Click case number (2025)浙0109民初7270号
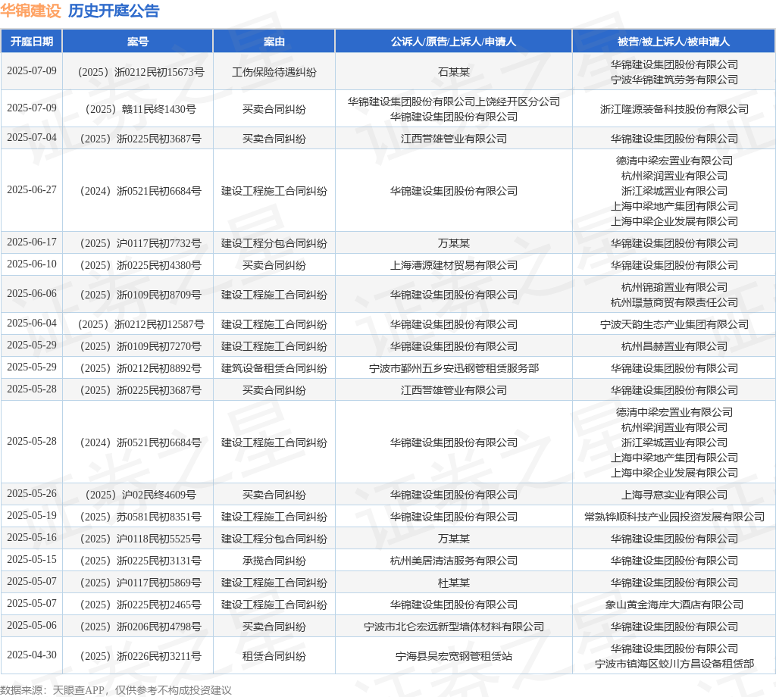This screenshot has width=776, height=697. 140,346
